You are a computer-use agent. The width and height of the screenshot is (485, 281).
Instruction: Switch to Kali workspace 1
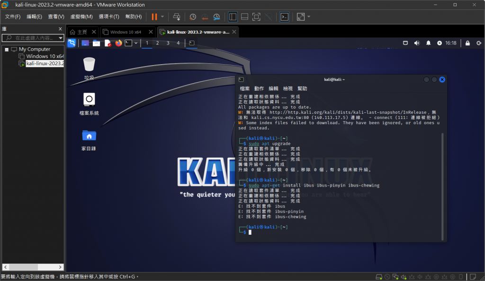click(147, 43)
